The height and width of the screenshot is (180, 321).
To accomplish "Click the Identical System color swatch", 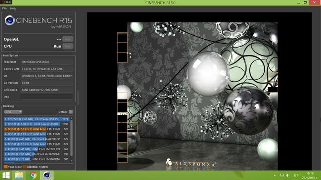I will point(25,167).
